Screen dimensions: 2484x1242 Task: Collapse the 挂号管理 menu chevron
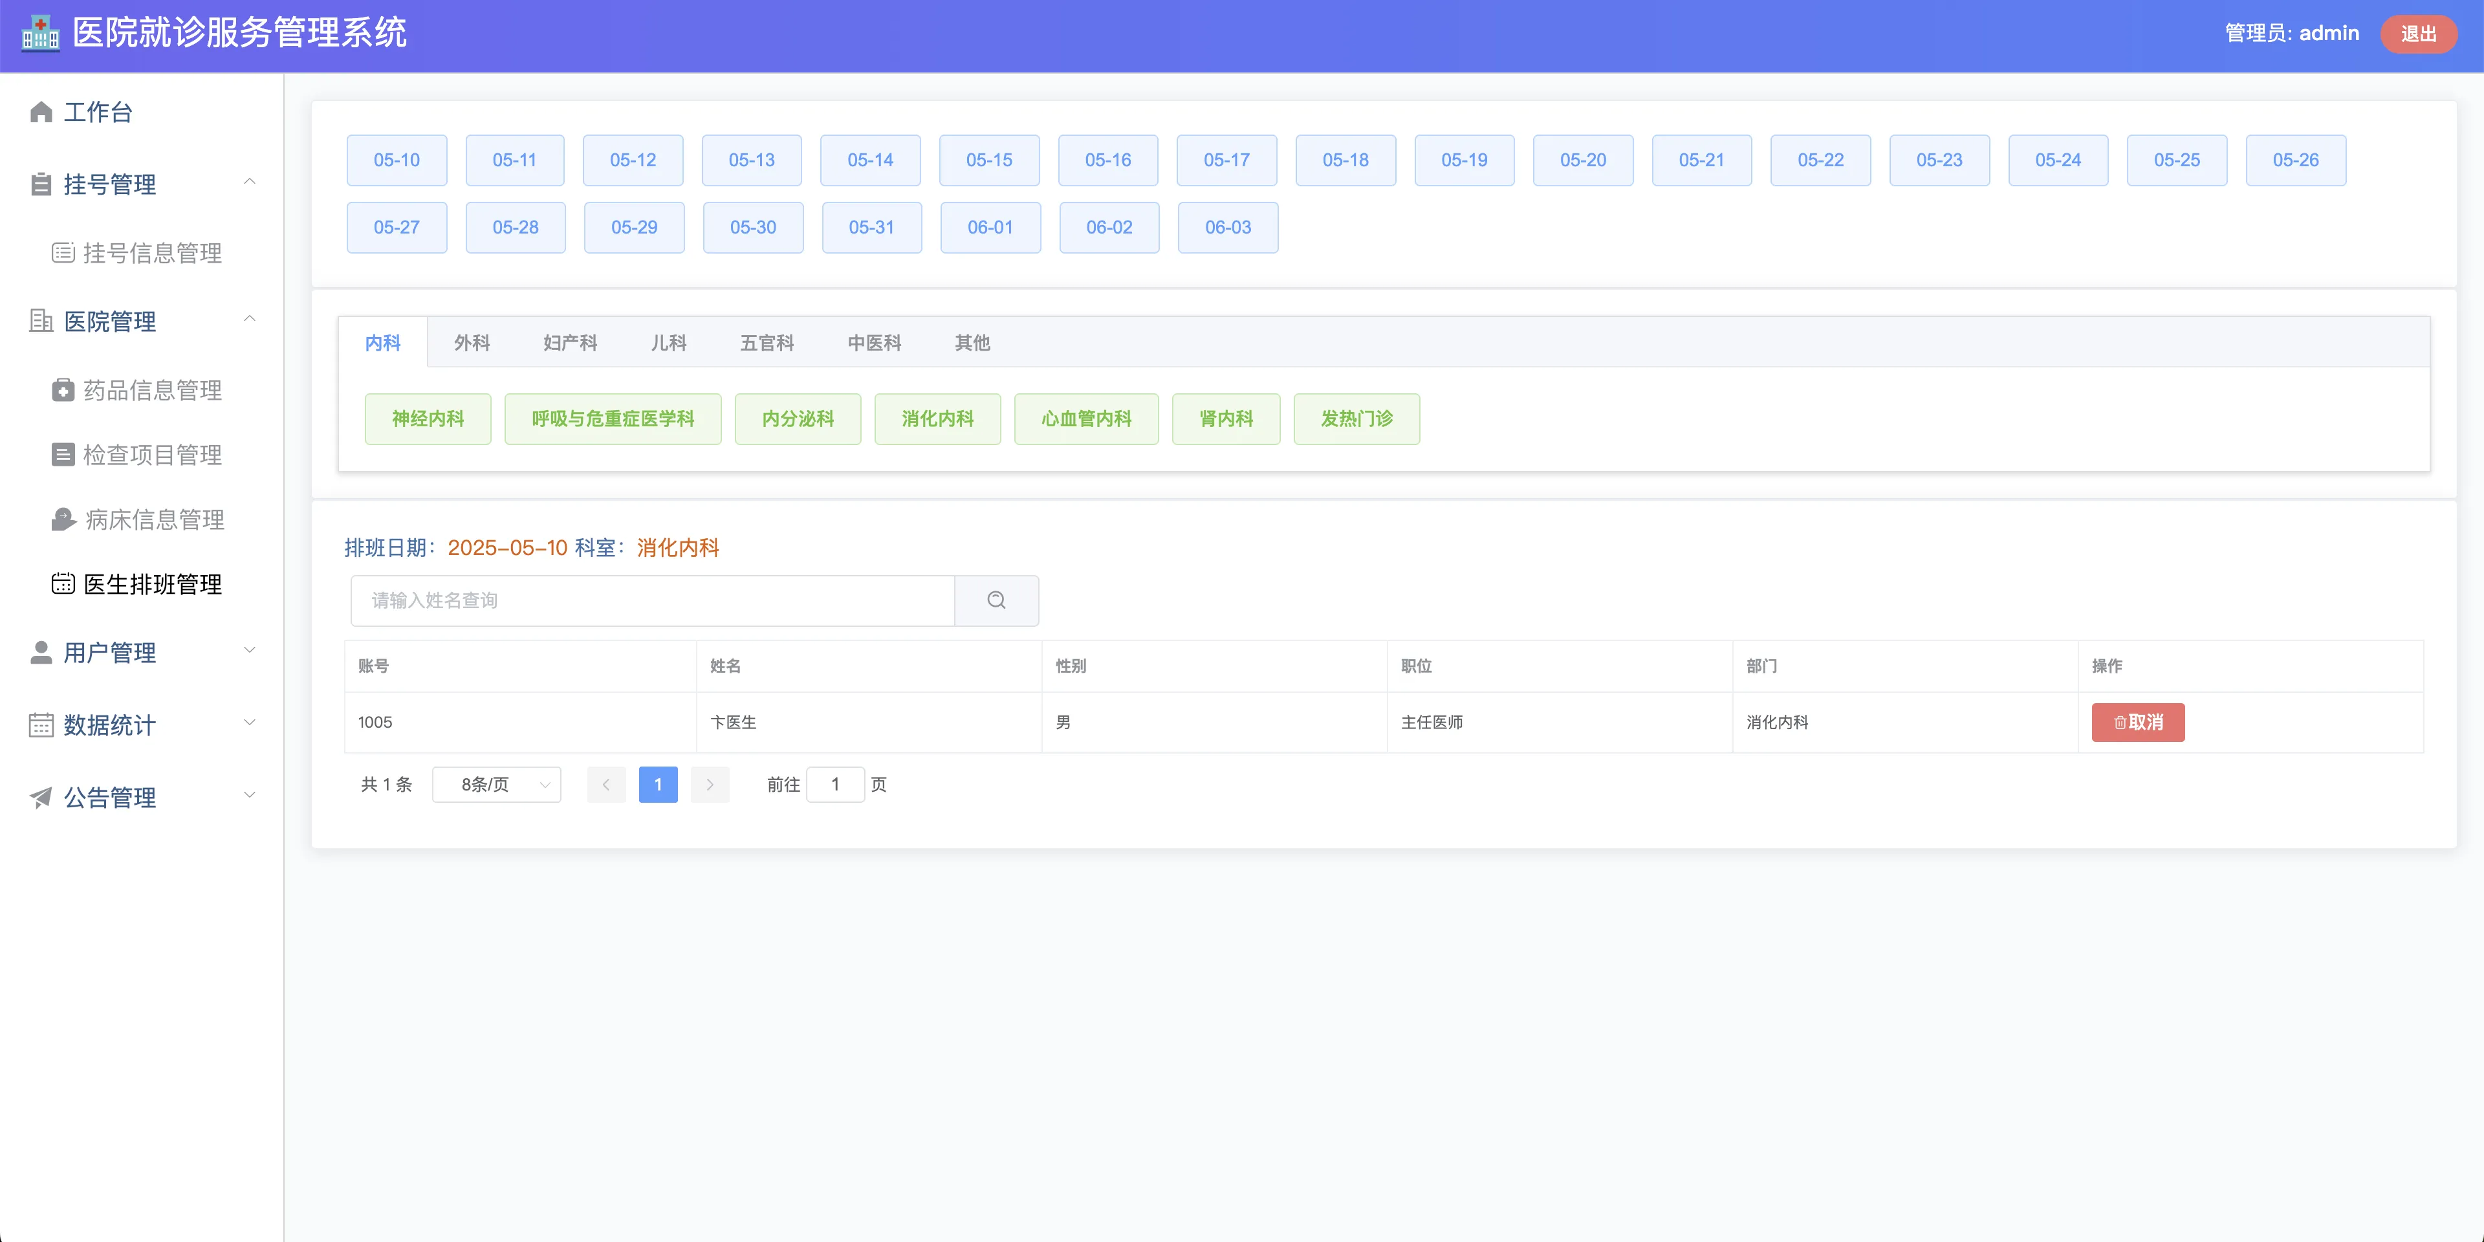click(x=250, y=181)
